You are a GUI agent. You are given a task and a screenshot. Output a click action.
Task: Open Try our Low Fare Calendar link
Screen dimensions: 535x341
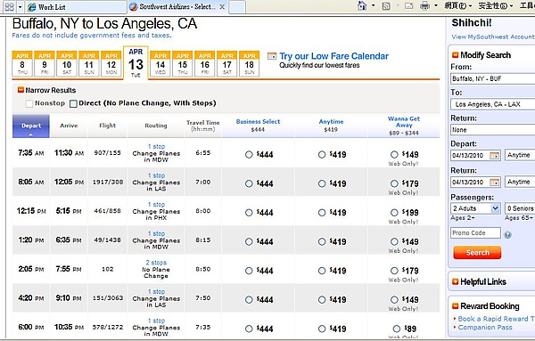pos(333,56)
